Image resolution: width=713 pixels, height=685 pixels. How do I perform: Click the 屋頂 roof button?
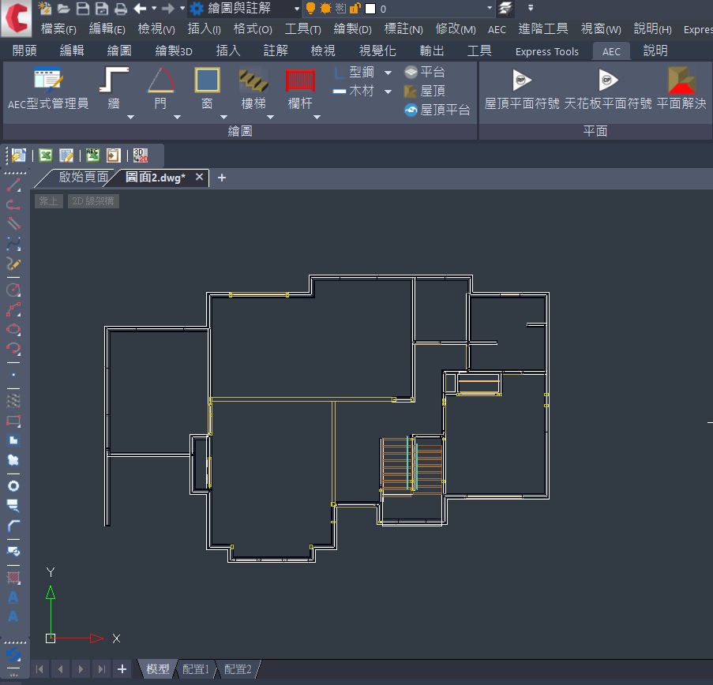tap(428, 90)
